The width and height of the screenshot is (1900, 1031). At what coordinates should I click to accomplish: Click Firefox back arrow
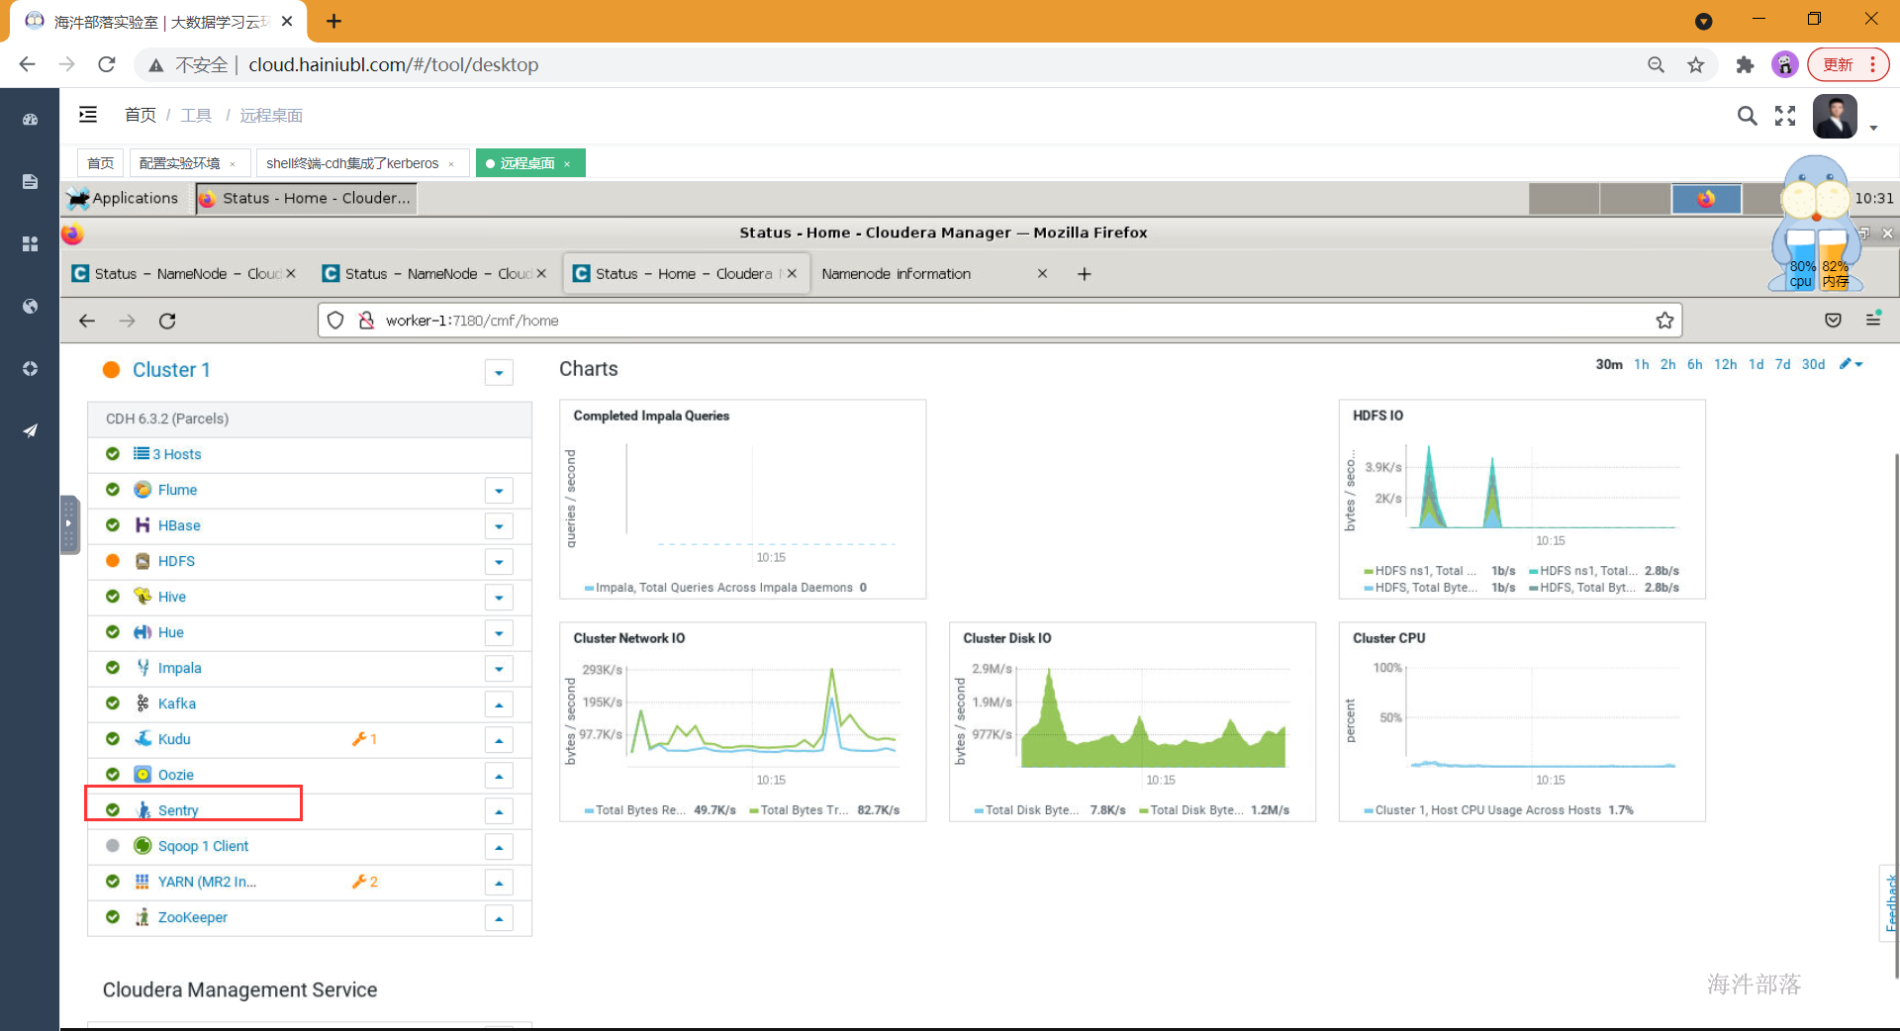[87, 321]
